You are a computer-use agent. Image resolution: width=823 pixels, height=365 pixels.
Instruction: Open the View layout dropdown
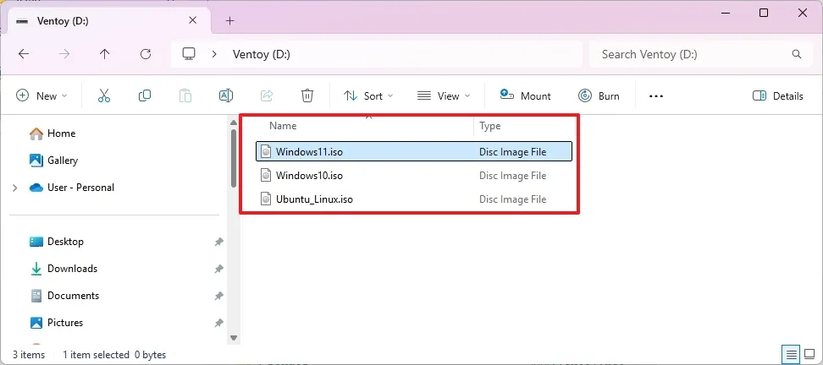click(x=444, y=95)
